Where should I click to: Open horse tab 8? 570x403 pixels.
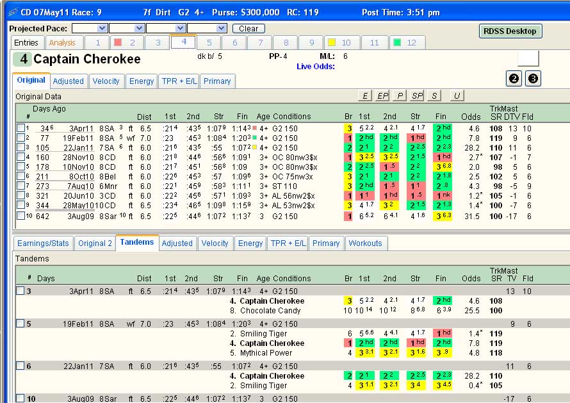pos(286,42)
